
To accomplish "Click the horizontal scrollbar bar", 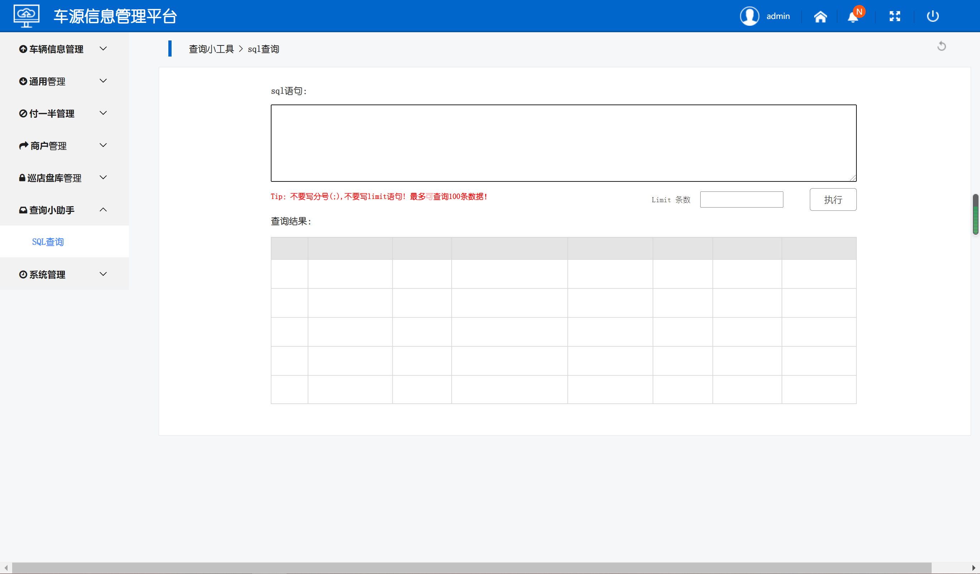I will tap(472, 568).
